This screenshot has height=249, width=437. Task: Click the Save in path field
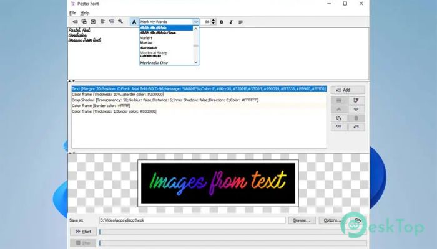[192, 220]
